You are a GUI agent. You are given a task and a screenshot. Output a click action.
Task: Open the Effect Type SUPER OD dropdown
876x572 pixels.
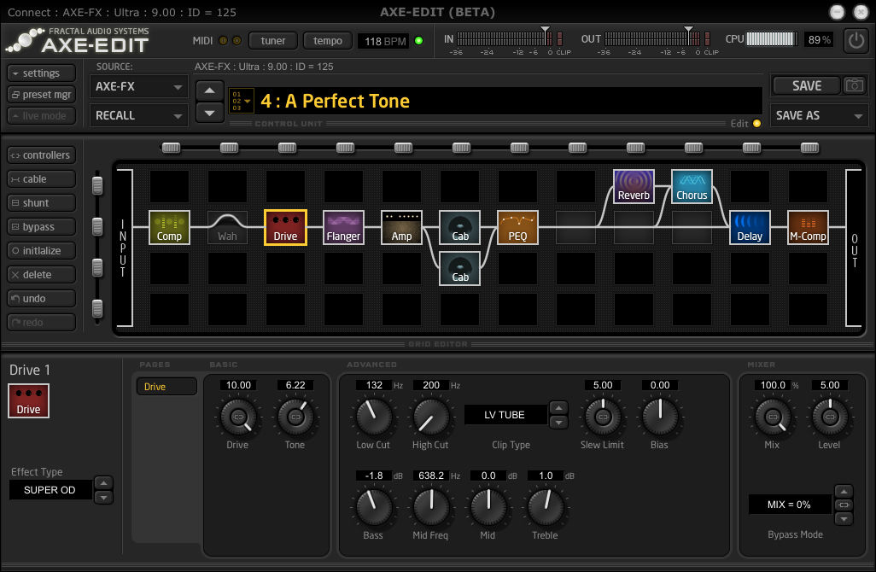click(50, 489)
